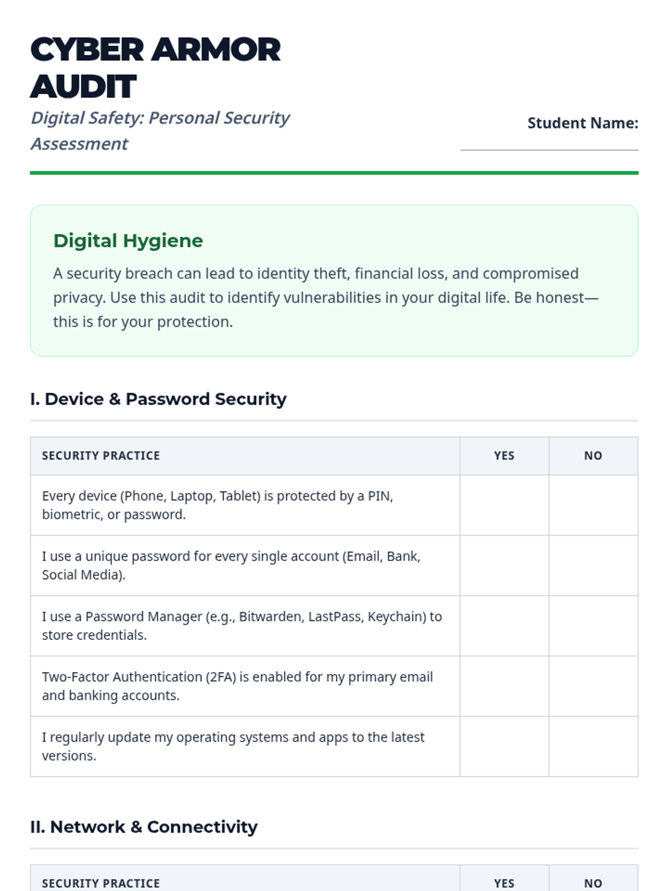Mark YES for device PIN protection row
The width and height of the screenshot is (668, 891).
[504, 505]
